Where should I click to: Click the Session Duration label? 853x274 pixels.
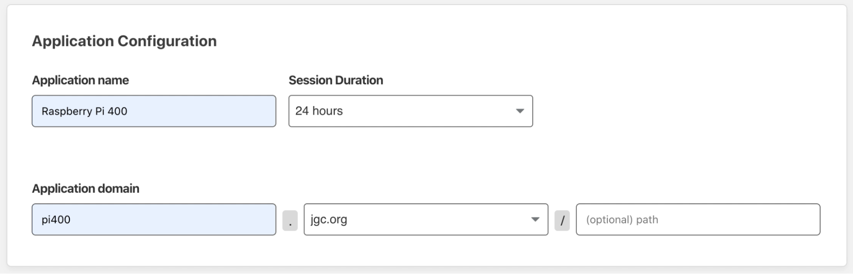pyautogui.click(x=336, y=80)
